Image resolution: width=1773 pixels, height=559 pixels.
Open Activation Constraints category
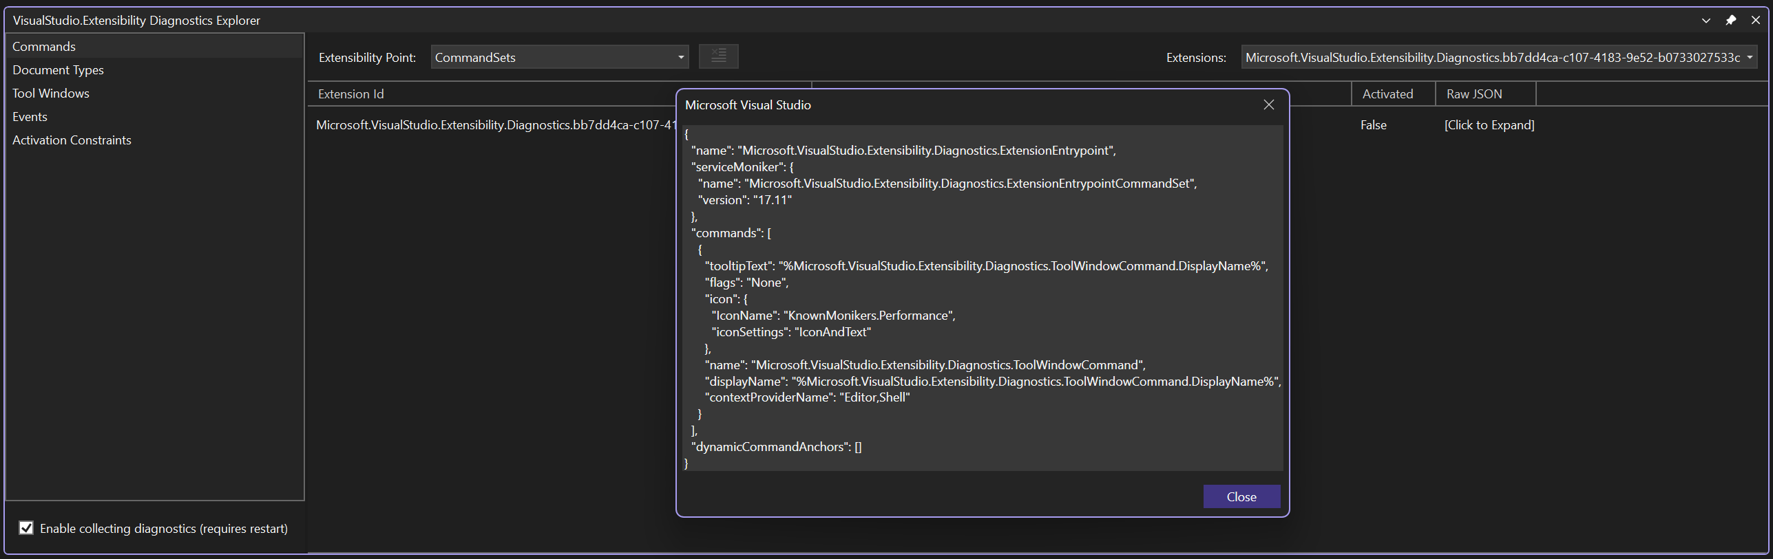pos(154,140)
